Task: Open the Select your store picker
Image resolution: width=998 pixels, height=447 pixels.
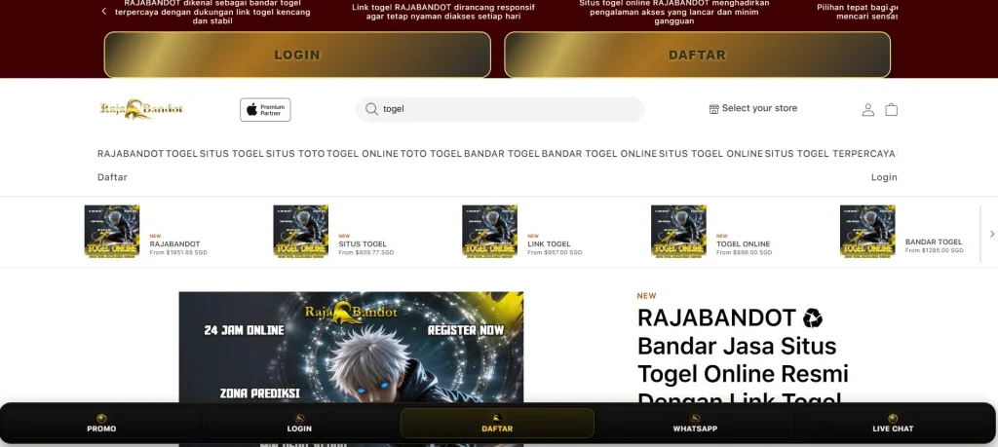Action: tap(752, 108)
